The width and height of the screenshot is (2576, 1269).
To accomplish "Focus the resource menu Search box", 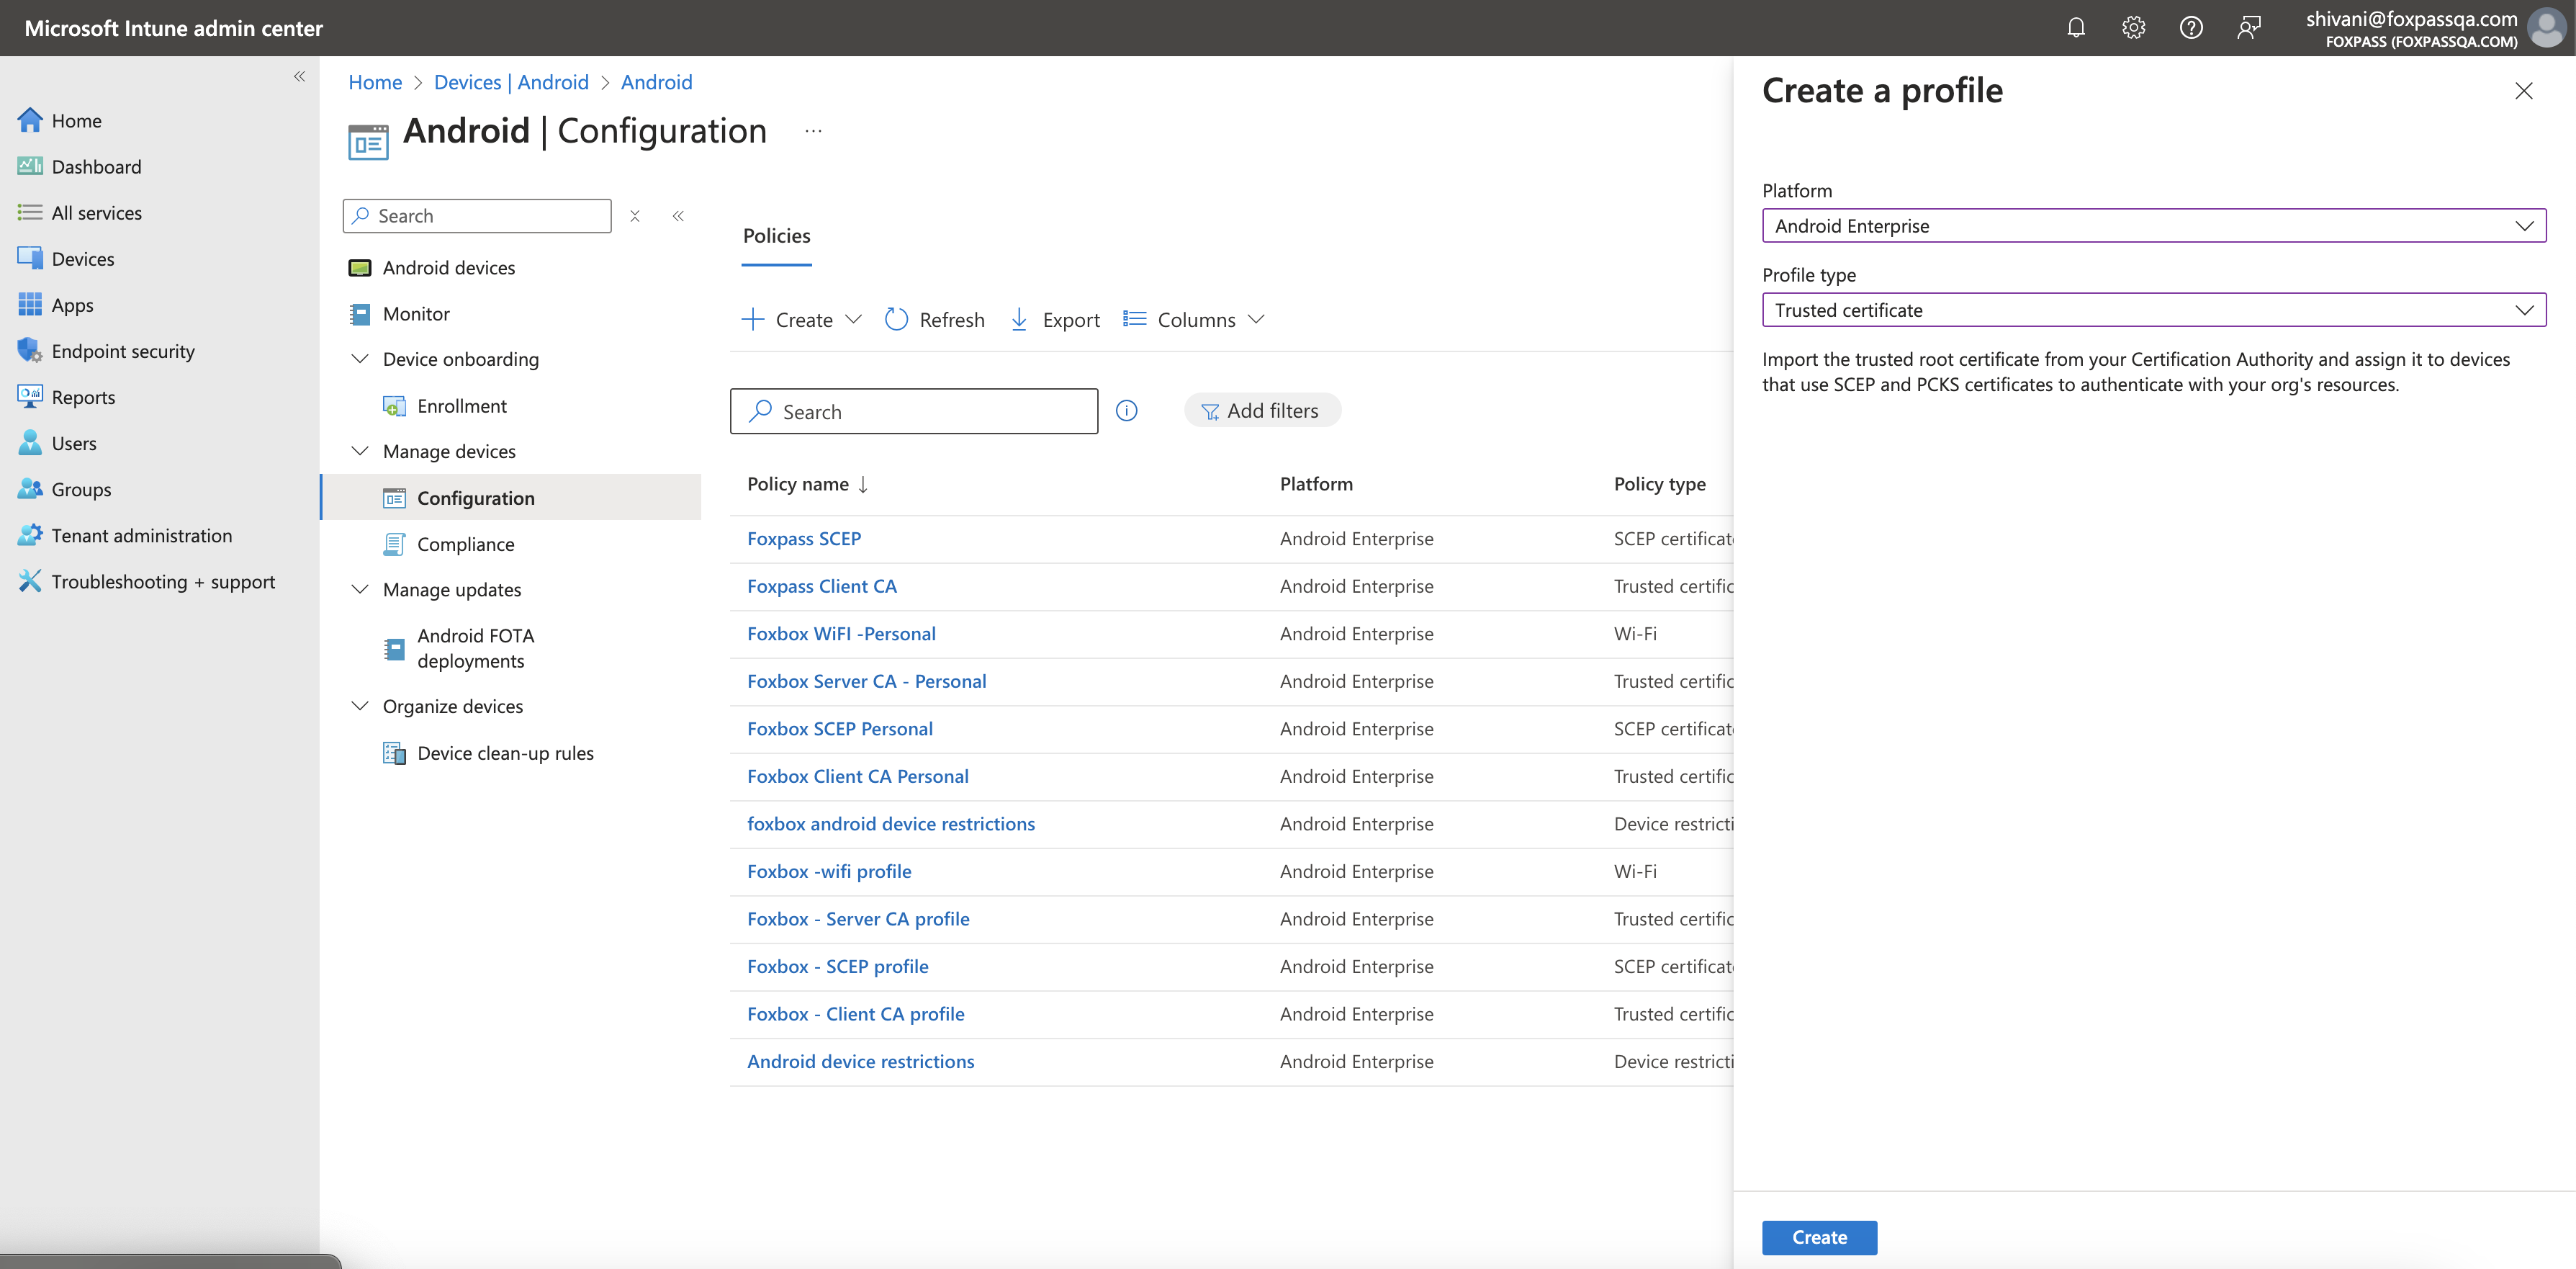I will (476, 216).
